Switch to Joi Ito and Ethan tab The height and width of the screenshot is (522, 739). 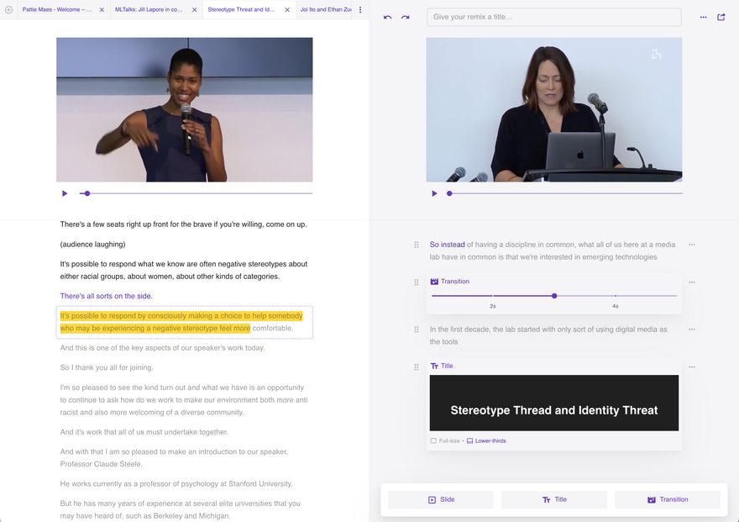326,10
